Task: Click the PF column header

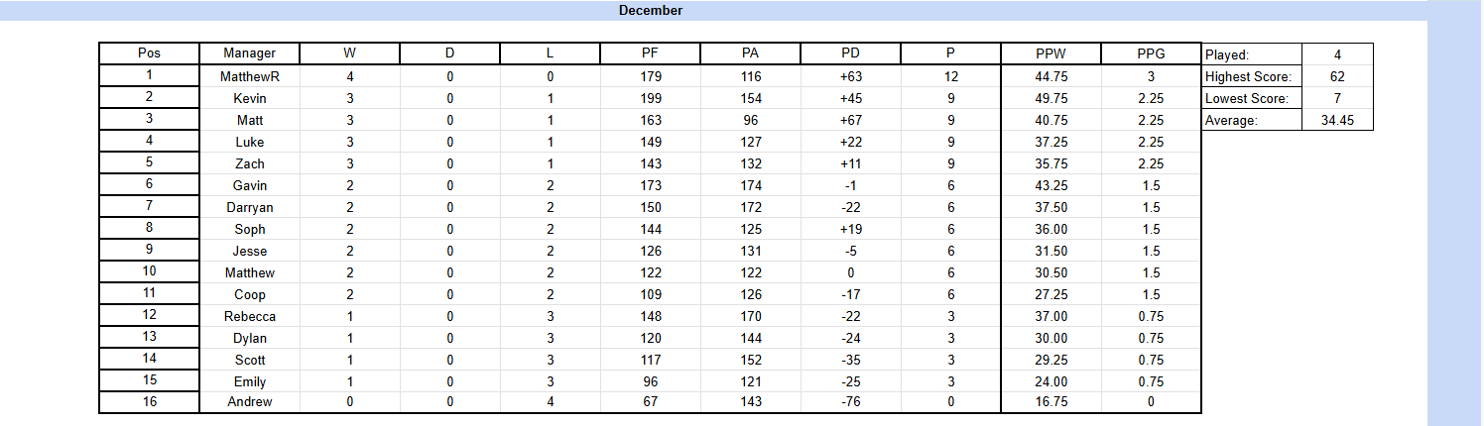Action: point(650,53)
